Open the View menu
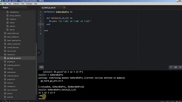182x102 pixels. point(10,4)
